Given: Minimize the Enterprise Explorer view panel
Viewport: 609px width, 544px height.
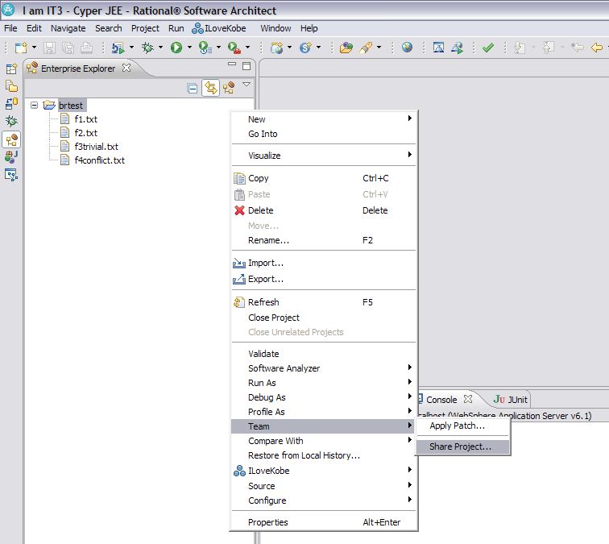Looking at the screenshot, I should click(232, 64).
